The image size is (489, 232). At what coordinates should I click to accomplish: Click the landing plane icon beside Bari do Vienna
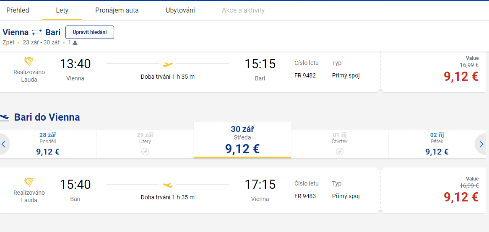4,117
